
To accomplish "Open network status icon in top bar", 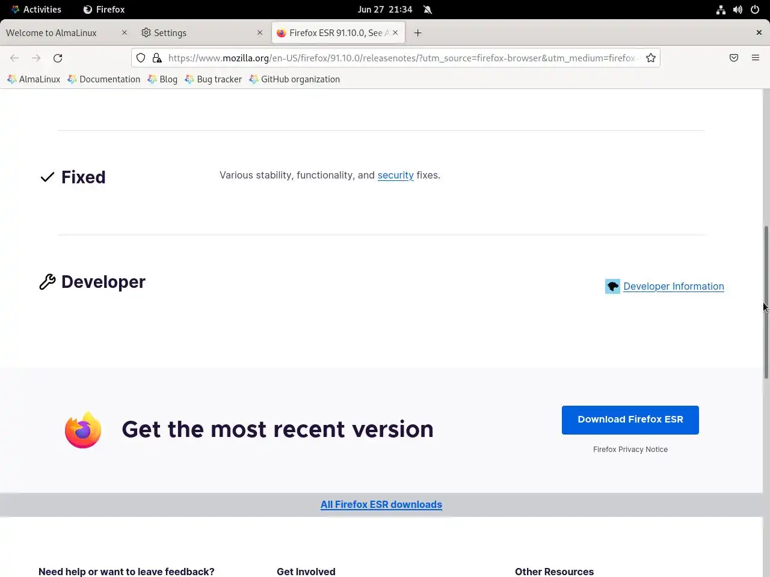I will 721,10.
